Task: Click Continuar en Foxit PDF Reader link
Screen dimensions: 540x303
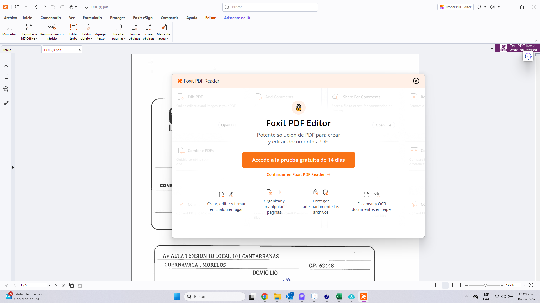Action: (298, 174)
